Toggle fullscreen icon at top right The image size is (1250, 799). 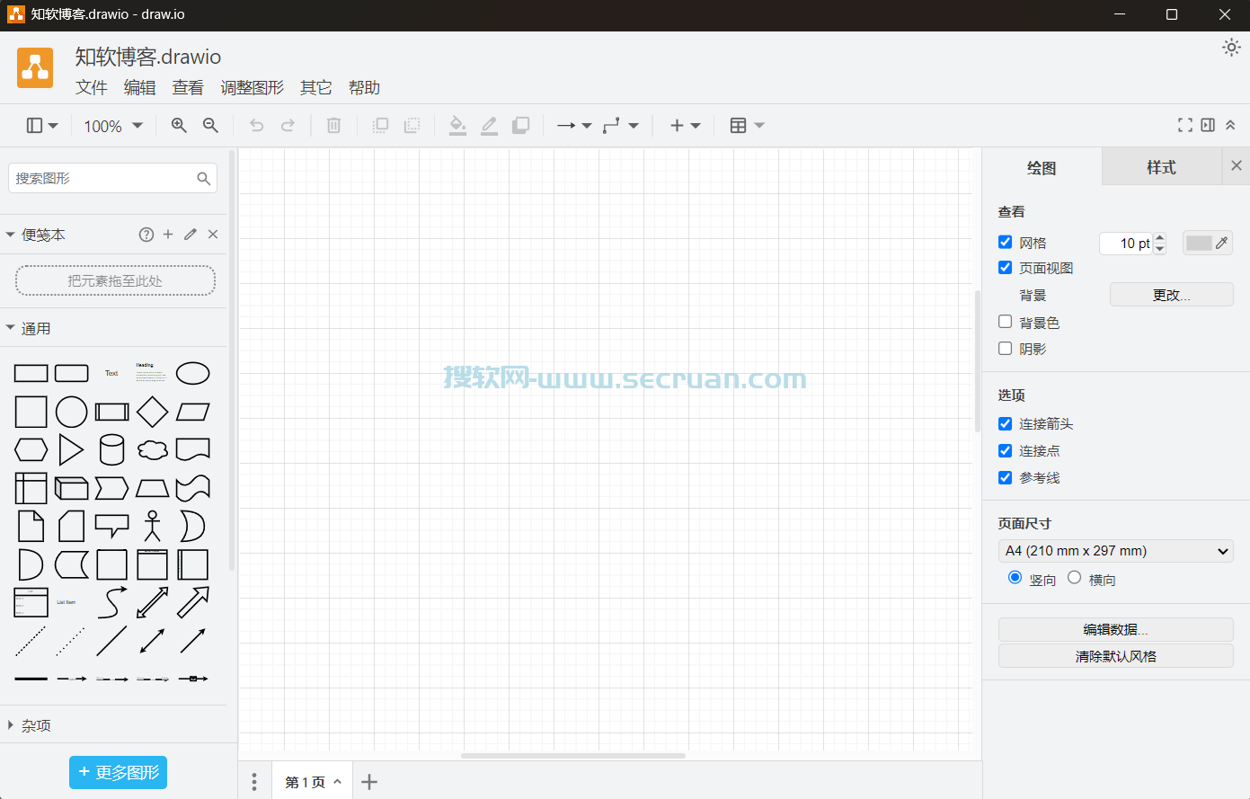1185,125
